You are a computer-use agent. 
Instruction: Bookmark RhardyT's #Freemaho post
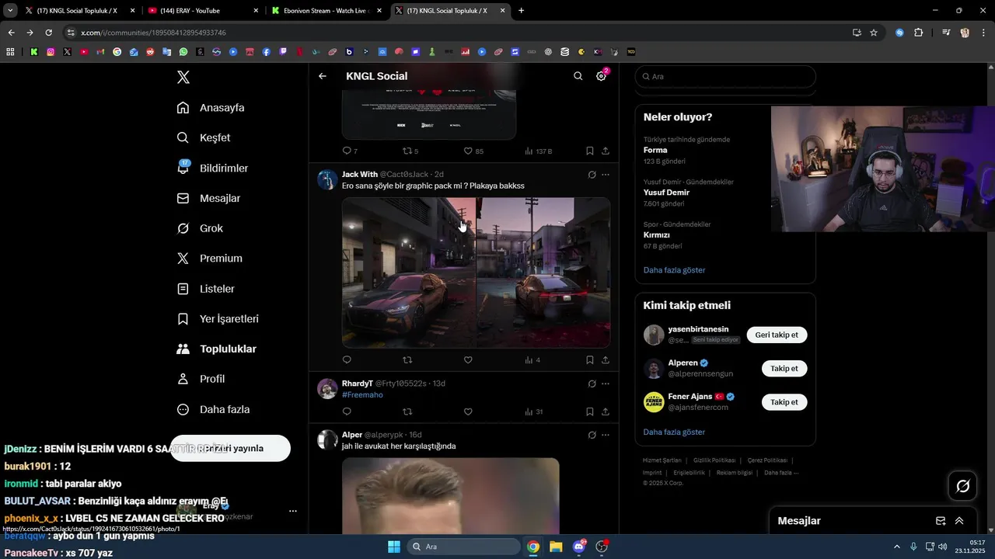[x=590, y=411]
